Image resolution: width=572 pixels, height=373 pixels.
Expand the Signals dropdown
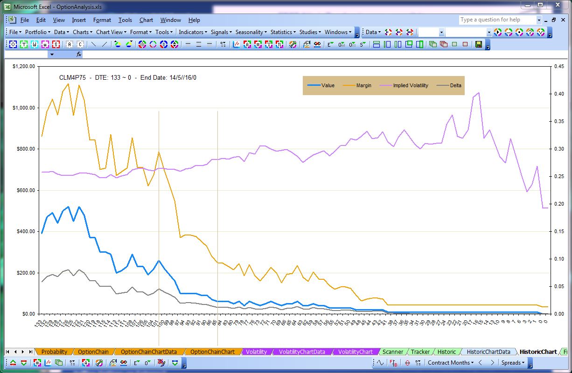pos(221,32)
